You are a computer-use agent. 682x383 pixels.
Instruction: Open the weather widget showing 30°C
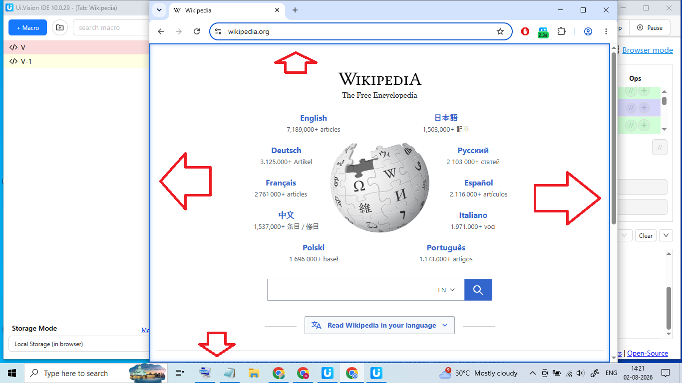click(x=478, y=373)
